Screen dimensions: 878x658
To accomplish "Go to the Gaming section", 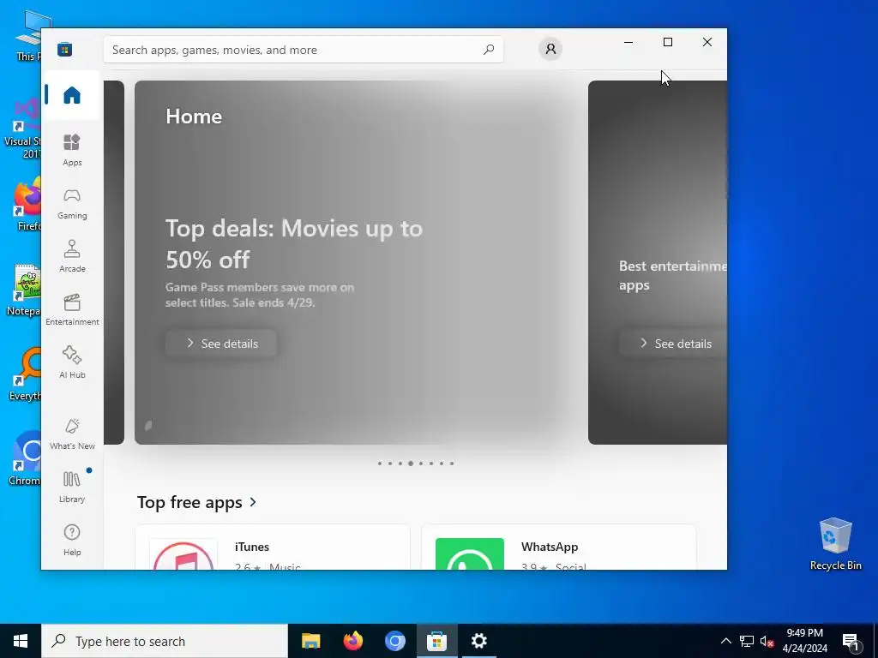I will (x=72, y=203).
